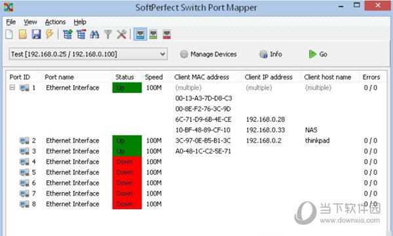The height and width of the screenshot is (236, 393).
Task: Select IP address 192.168.0.33
Action: (x=265, y=130)
